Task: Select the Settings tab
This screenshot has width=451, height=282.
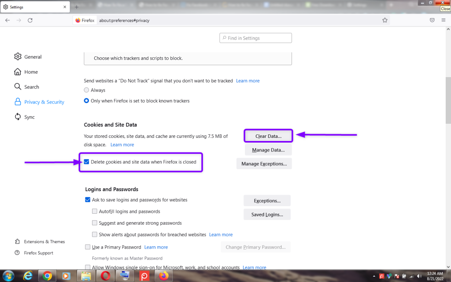Action: [x=35, y=7]
